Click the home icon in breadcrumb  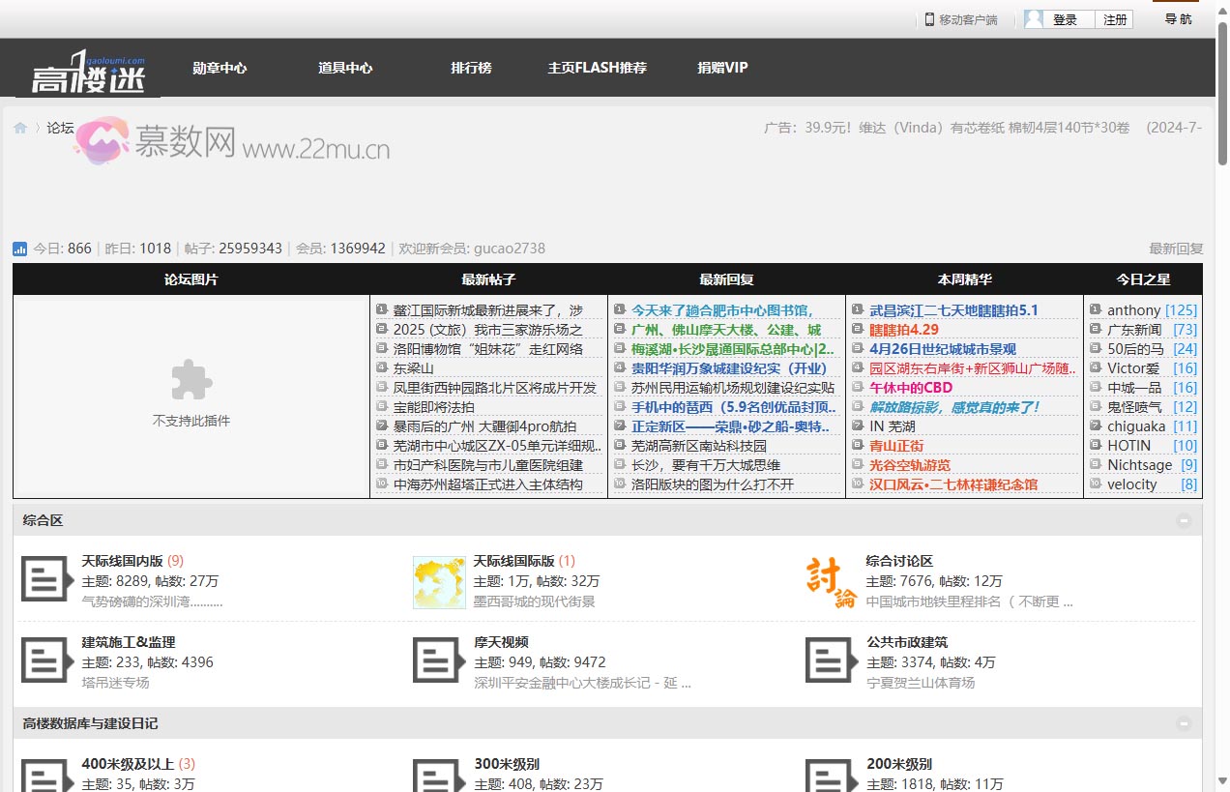[x=20, y=128]
